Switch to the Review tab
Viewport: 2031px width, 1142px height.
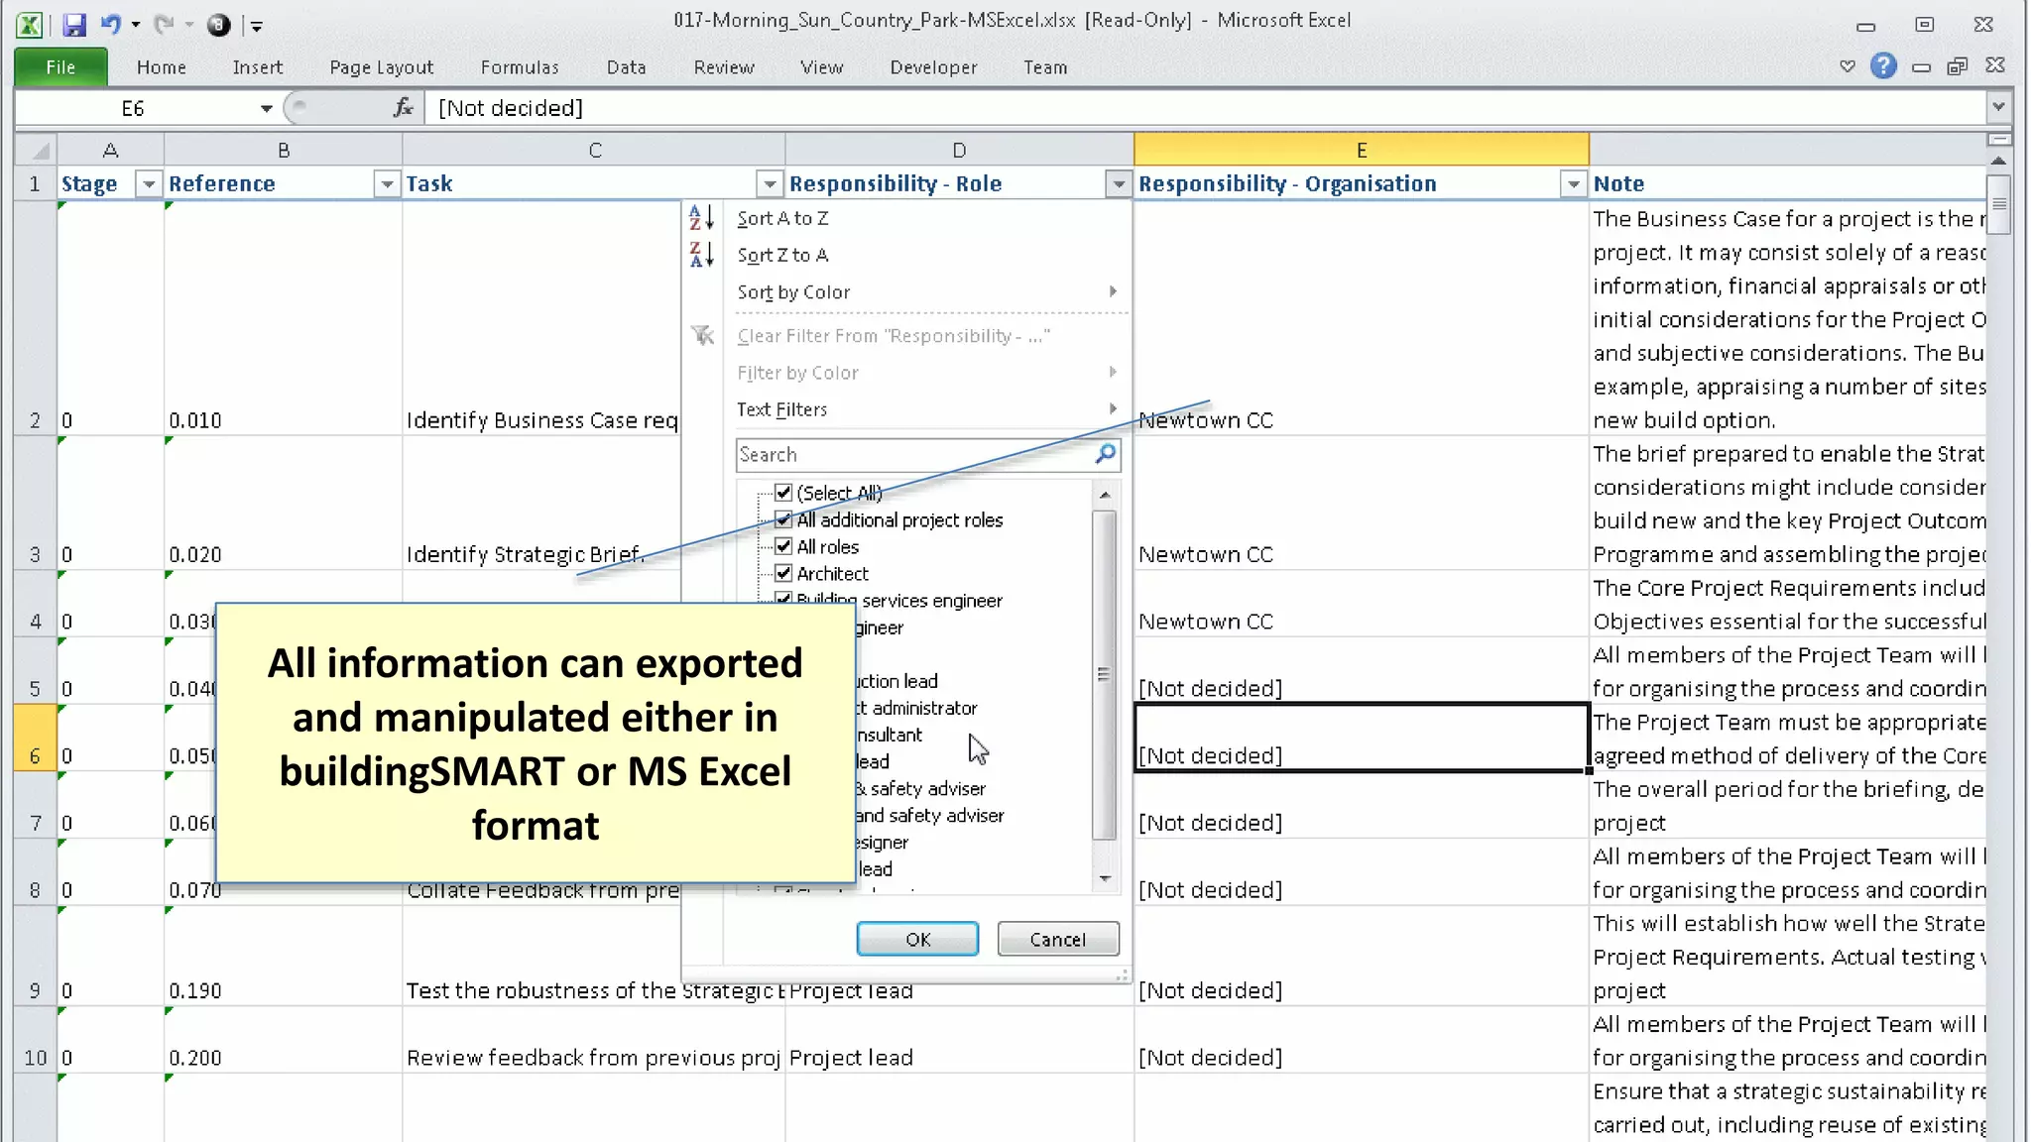(724, 67)
